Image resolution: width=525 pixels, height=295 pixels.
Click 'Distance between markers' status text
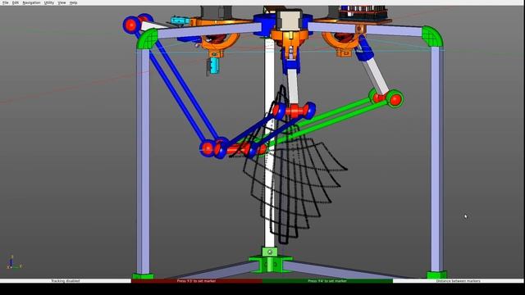point(458,281)
